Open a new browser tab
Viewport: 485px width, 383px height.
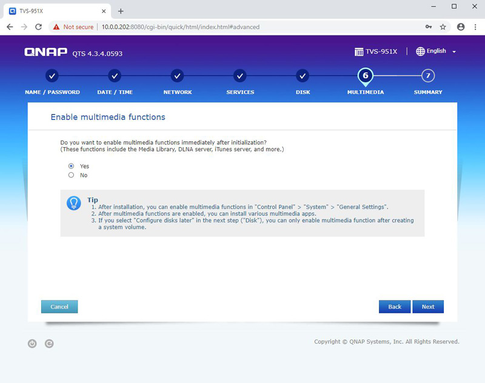pyautogui.click(x=121, y=11)
